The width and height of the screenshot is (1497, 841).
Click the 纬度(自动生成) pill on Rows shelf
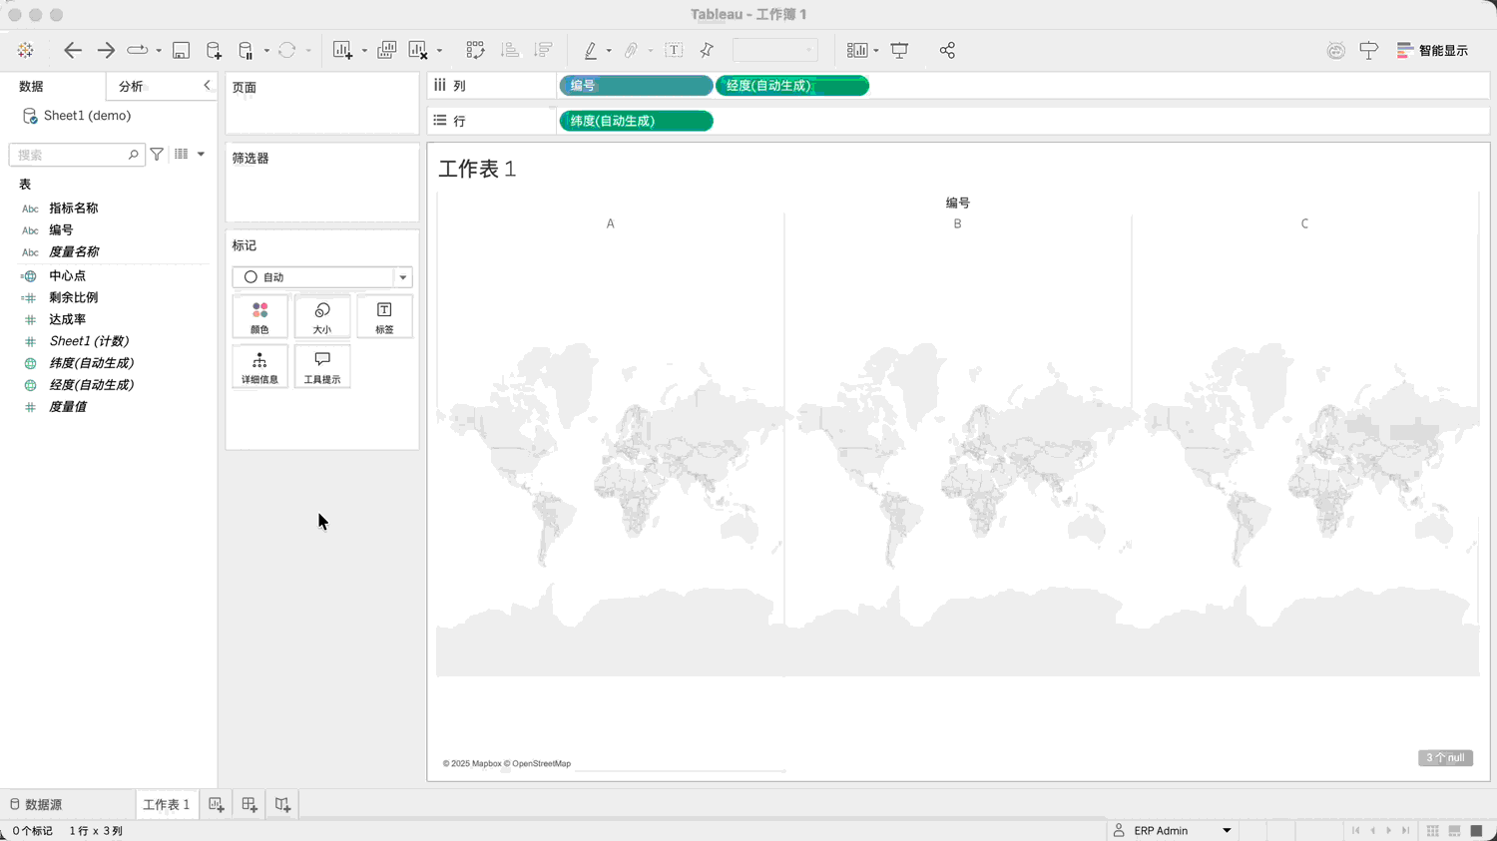tap(636, 121)
